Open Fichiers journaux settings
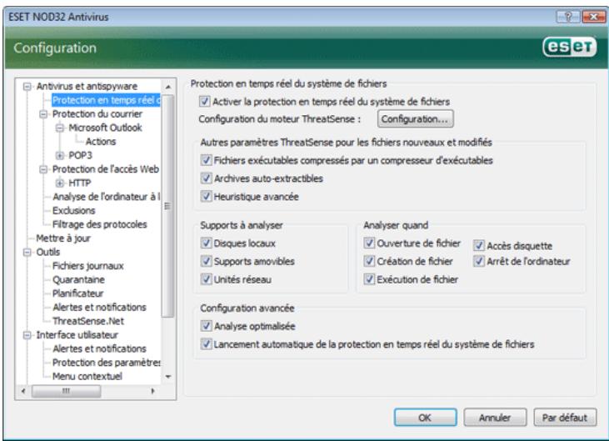The width and height of the screenshot is (609, 441). coord(87,266)
